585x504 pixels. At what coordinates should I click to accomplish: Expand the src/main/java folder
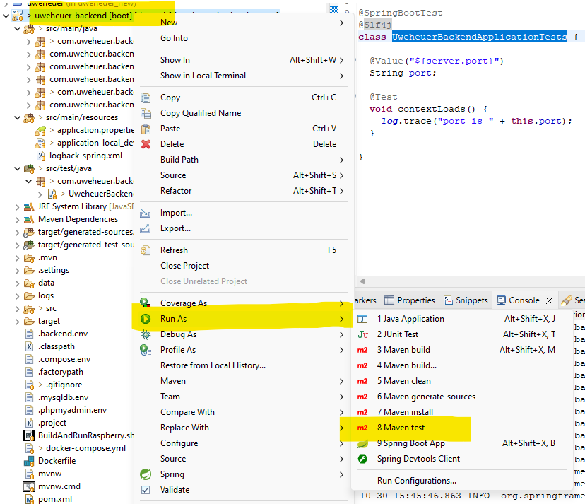point(18,29)
